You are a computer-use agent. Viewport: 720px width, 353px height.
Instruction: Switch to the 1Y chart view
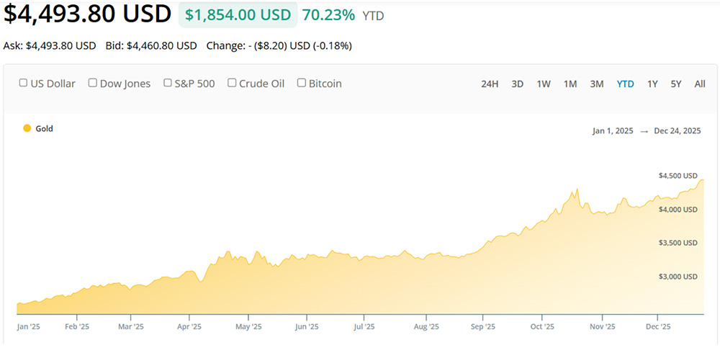652,84
